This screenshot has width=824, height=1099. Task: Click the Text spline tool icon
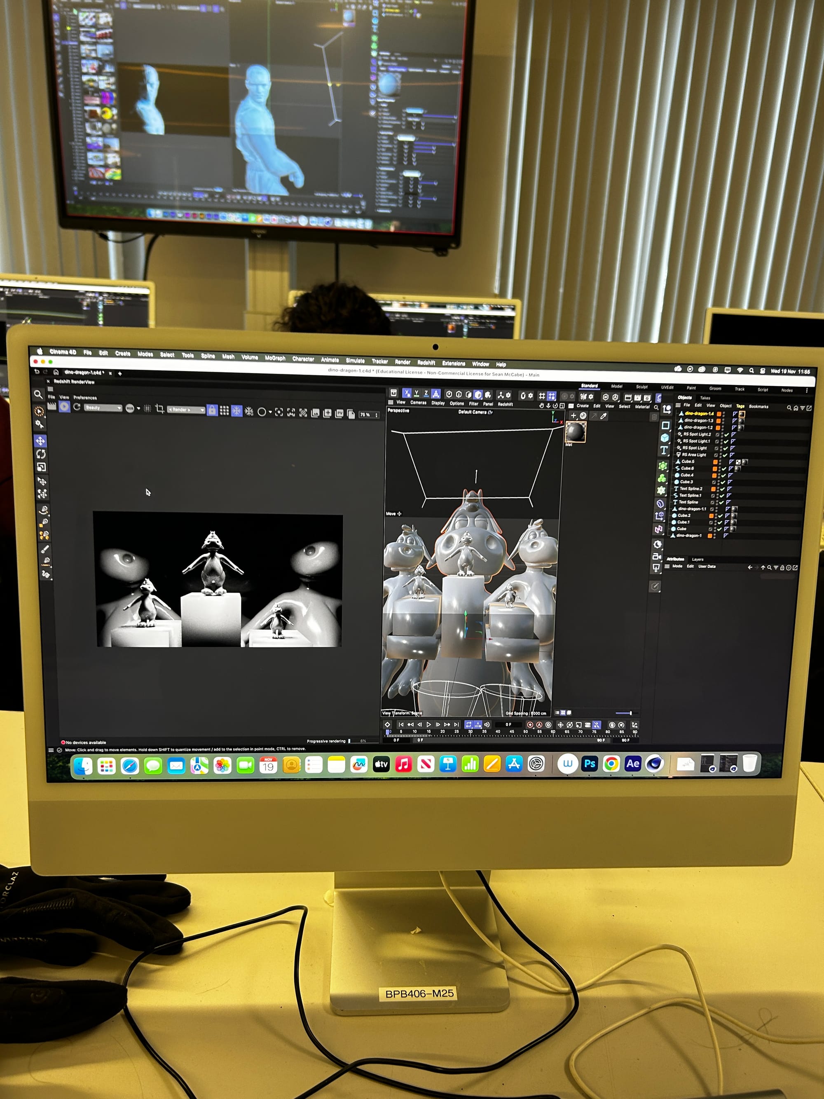coord(664,451)
